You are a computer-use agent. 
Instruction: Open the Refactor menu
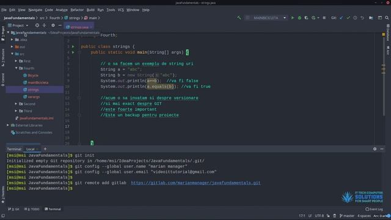[77, 10]
